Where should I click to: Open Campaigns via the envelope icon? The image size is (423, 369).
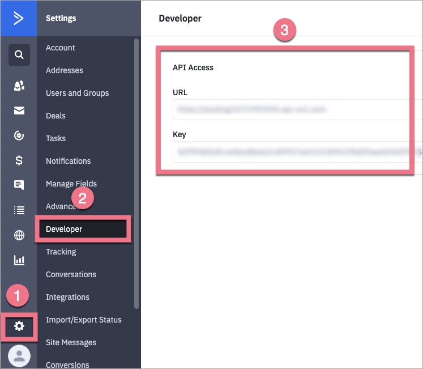[19, 111]
